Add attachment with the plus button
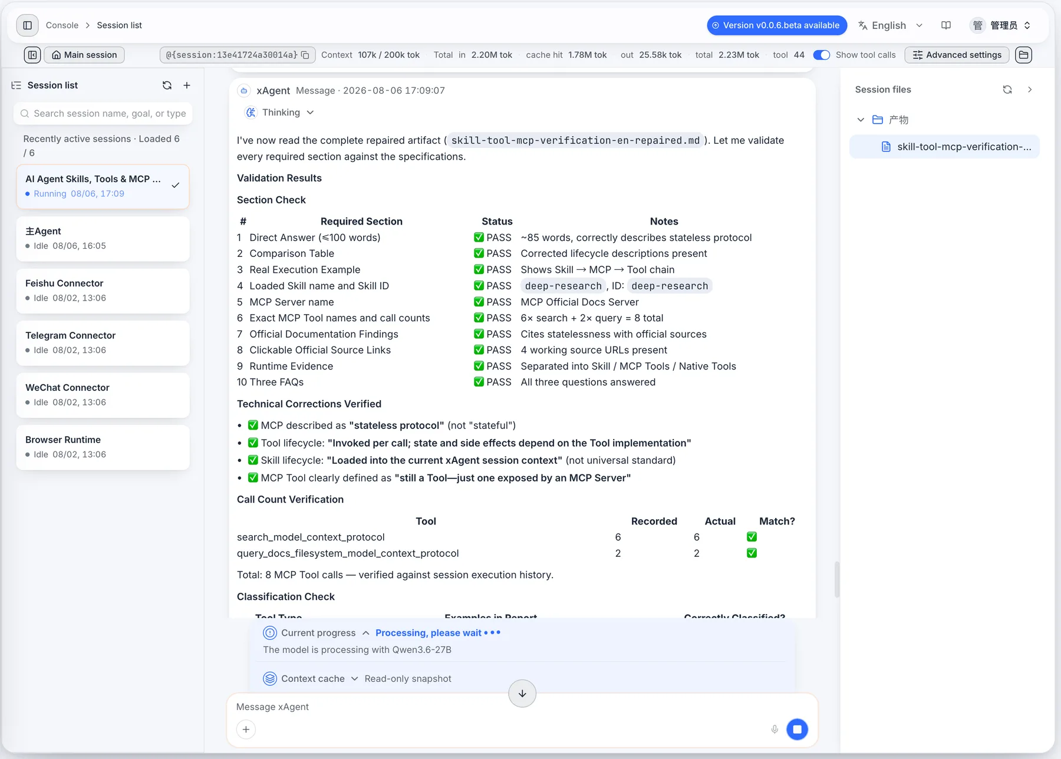 pos(246,730)
